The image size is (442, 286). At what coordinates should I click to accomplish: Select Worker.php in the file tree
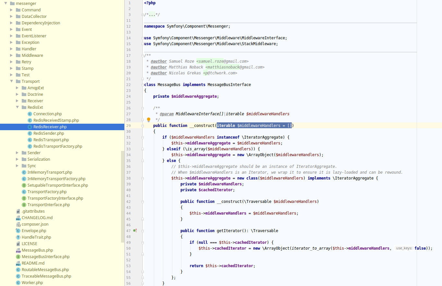click(32, 283)
